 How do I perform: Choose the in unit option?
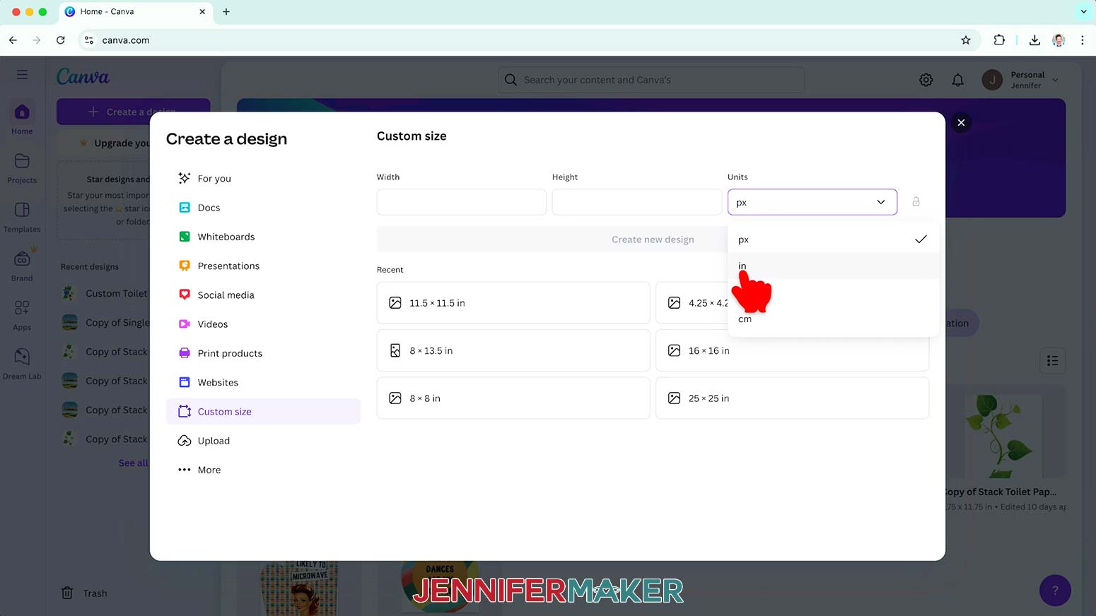pyautogui.click(x=833, y=266)
